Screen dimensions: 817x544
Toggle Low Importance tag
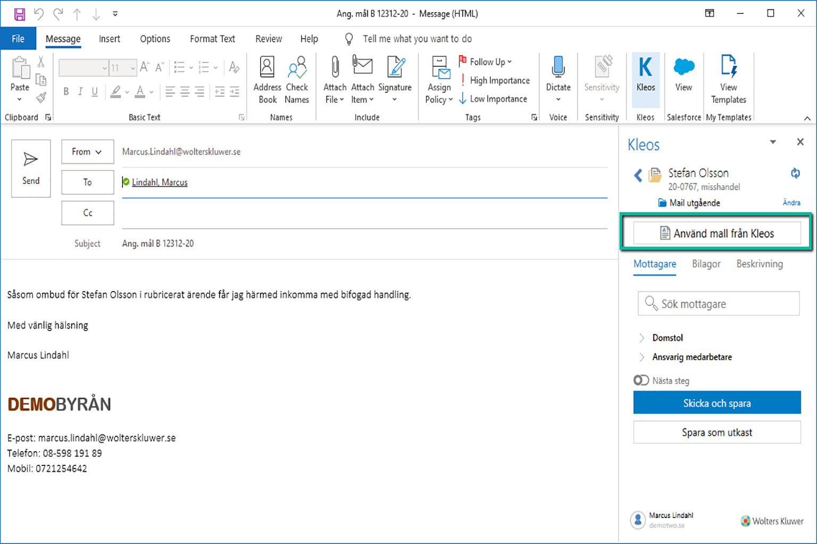point(493,99)
